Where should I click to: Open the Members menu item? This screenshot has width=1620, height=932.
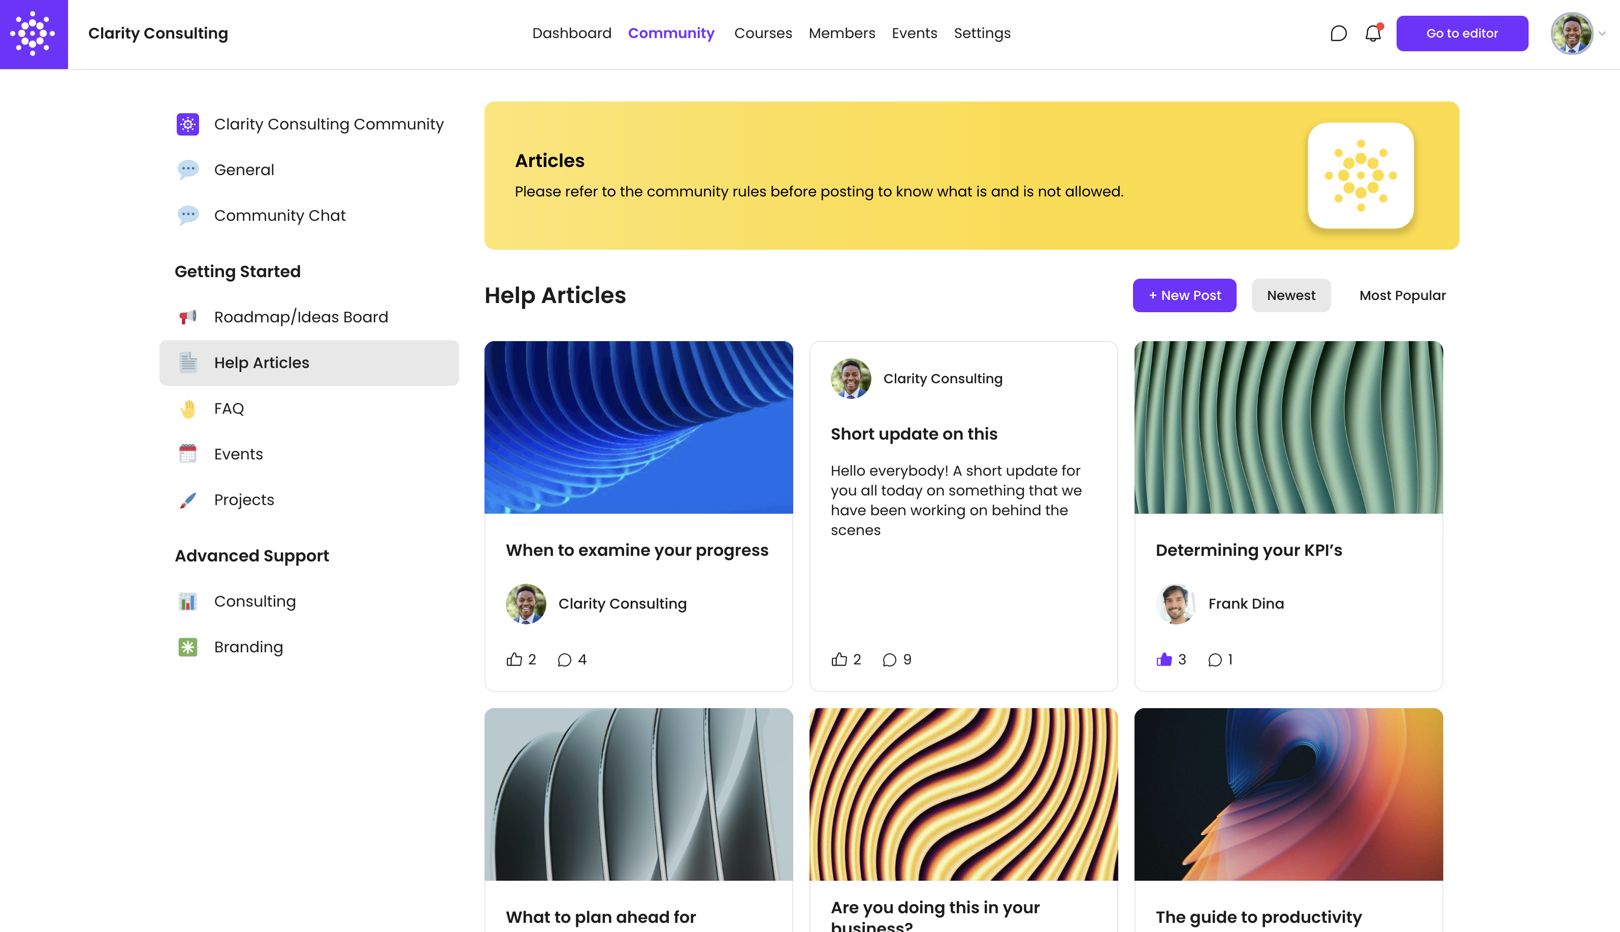coord(841,34)
